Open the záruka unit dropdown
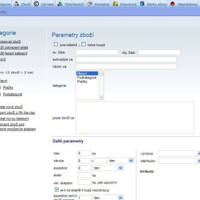200x200 pixels. 121,161
